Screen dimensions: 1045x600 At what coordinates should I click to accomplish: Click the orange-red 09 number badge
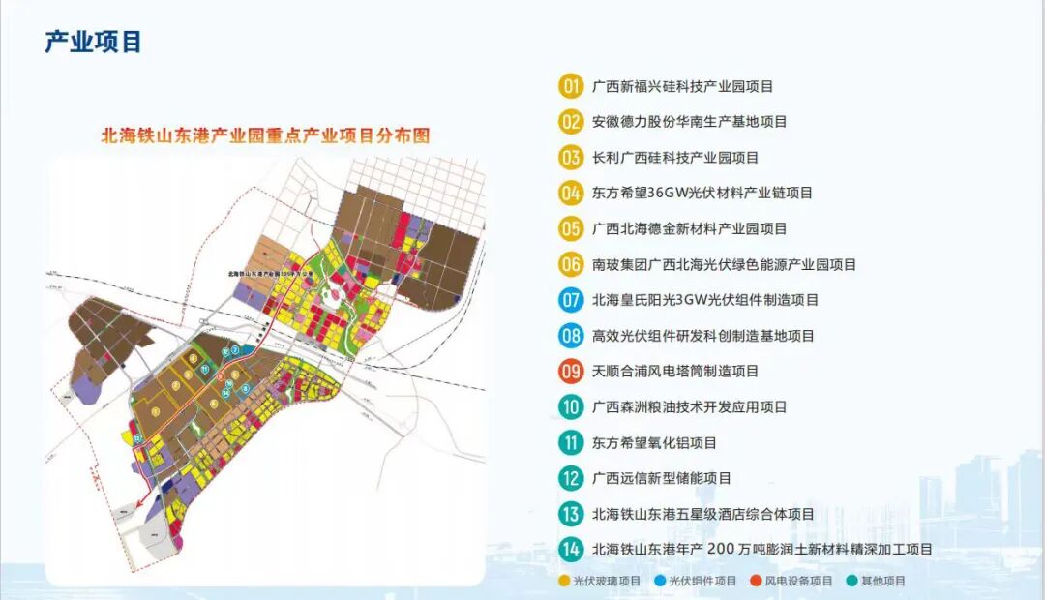click(571, 372)
